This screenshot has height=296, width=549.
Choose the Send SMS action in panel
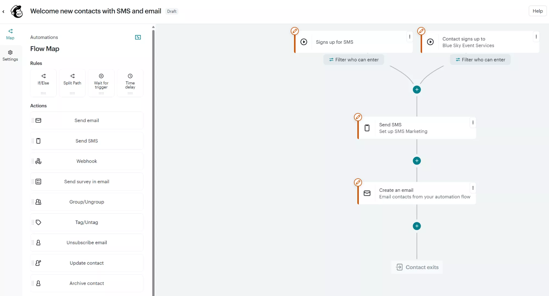87,141
